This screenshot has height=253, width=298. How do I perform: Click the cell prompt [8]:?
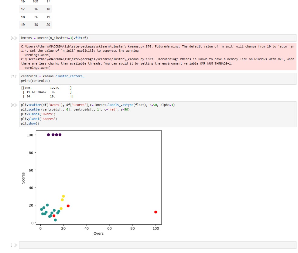click(14, 105)
